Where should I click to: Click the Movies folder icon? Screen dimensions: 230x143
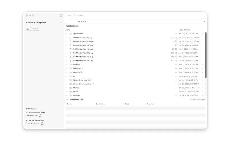coord(70,88)
